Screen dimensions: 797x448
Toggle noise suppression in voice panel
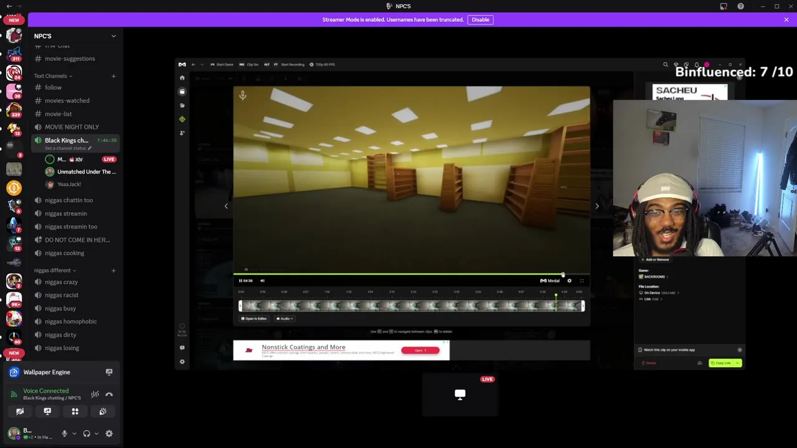click(95, 394)
